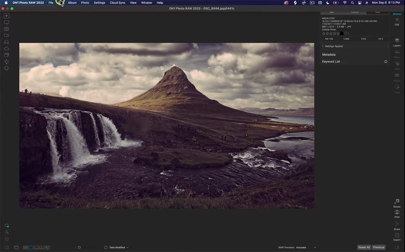
Task: Open the Help menu
Action: click(160, 3)
